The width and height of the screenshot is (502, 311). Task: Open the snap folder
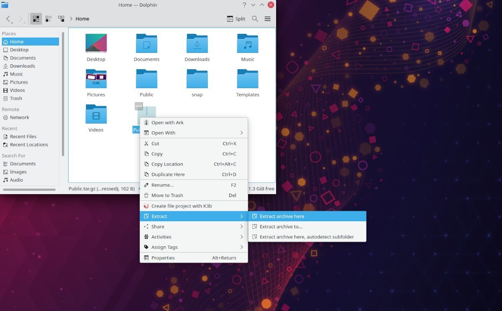[x=197, y=79]
